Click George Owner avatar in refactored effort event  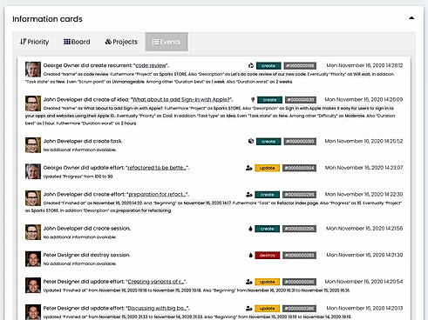point(33,171)
